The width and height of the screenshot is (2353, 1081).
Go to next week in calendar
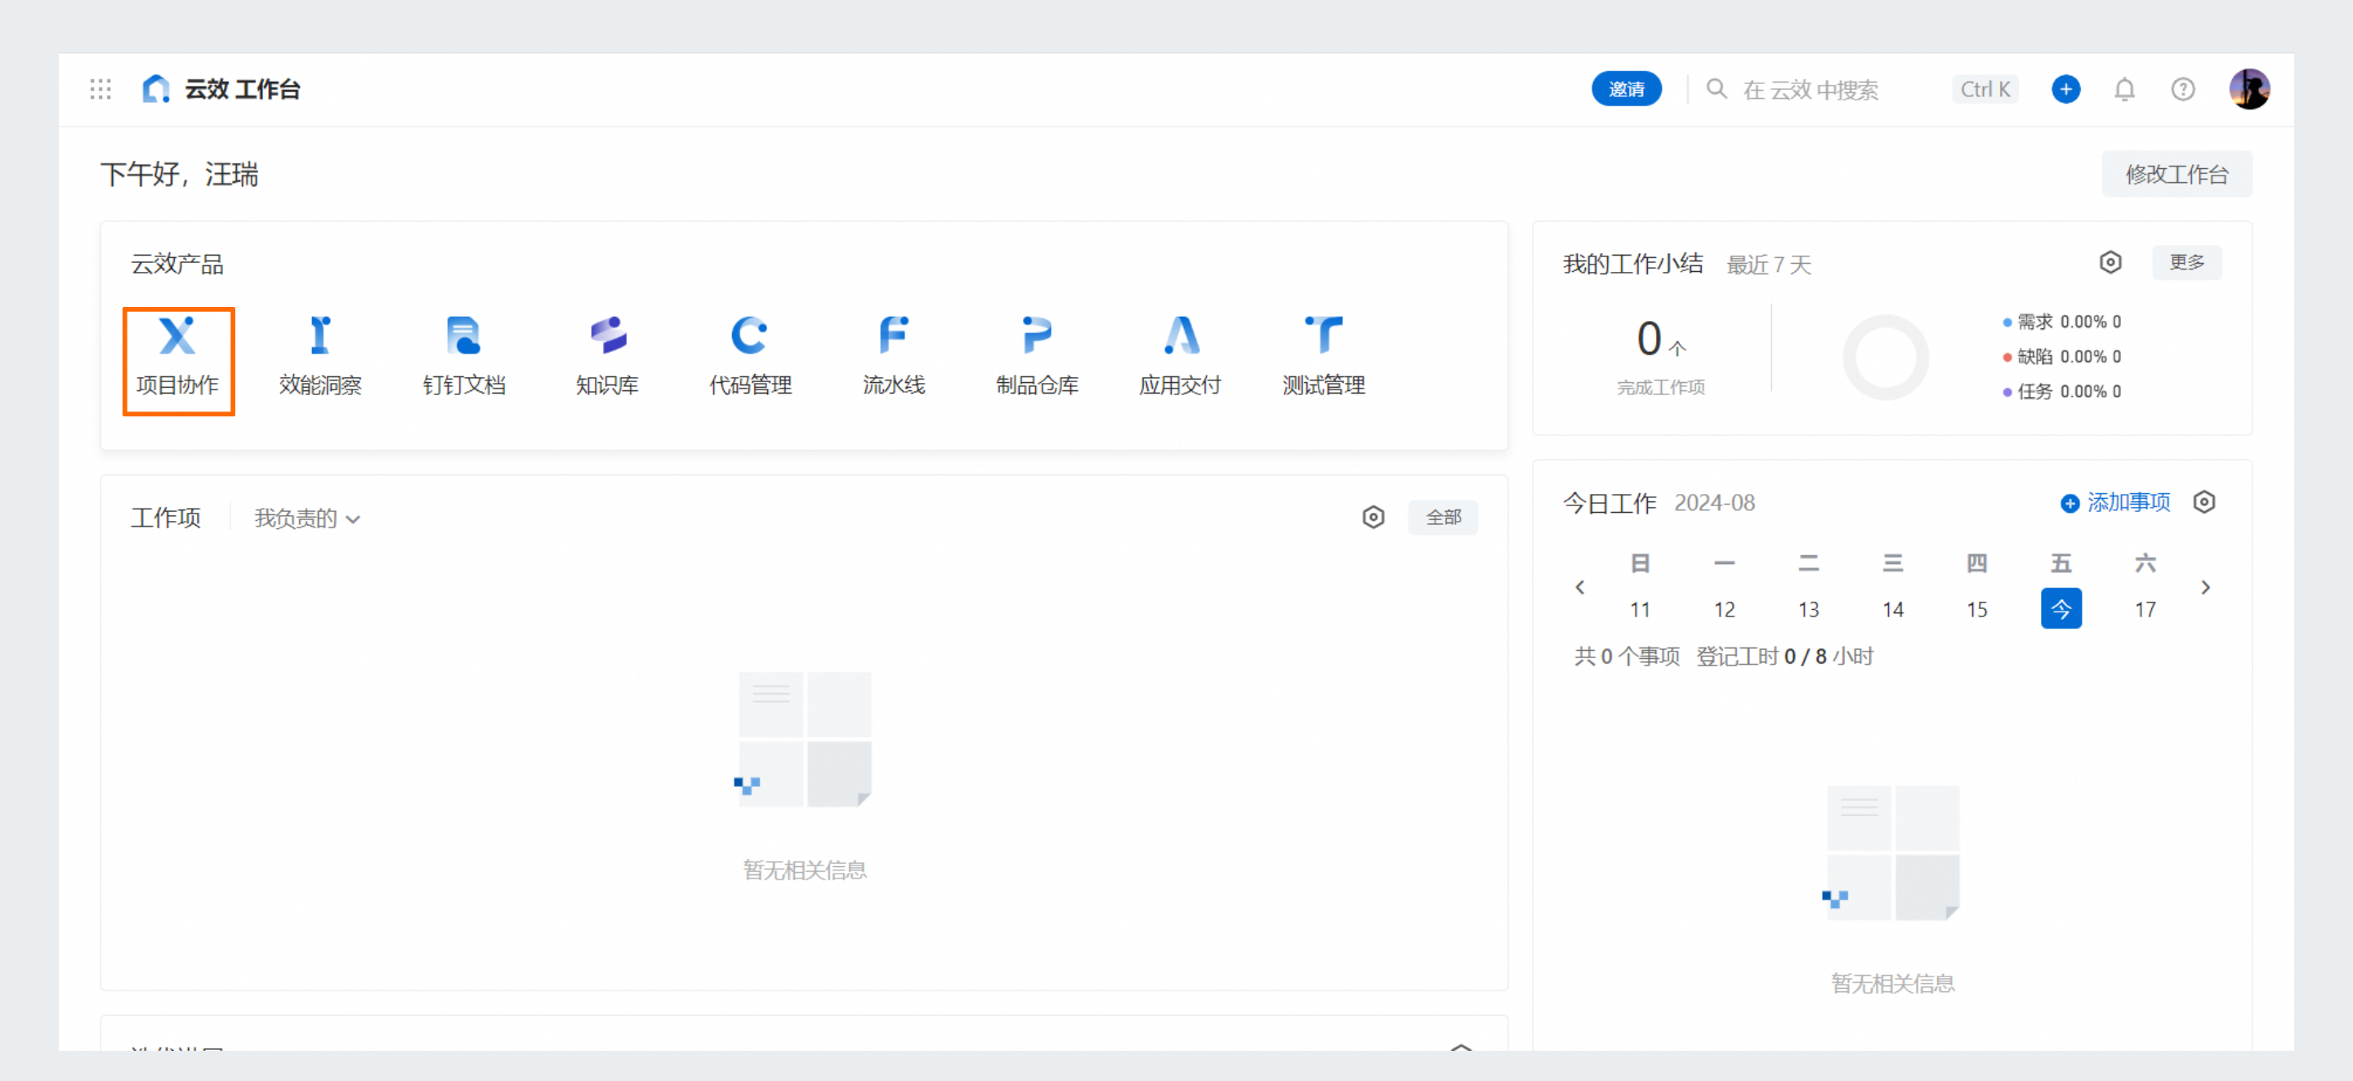pos(2206,587)
